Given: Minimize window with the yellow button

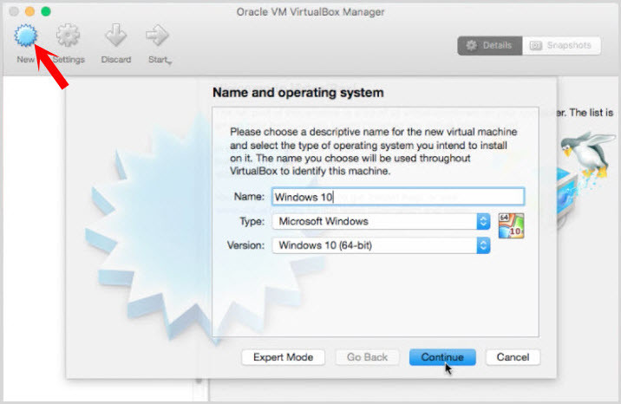Looking at the screenshot, I should coord(29,11).
